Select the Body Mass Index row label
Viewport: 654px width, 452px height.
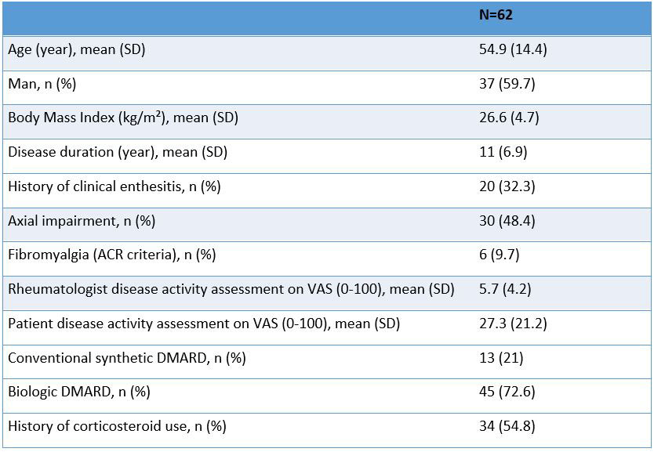[123, 118]
